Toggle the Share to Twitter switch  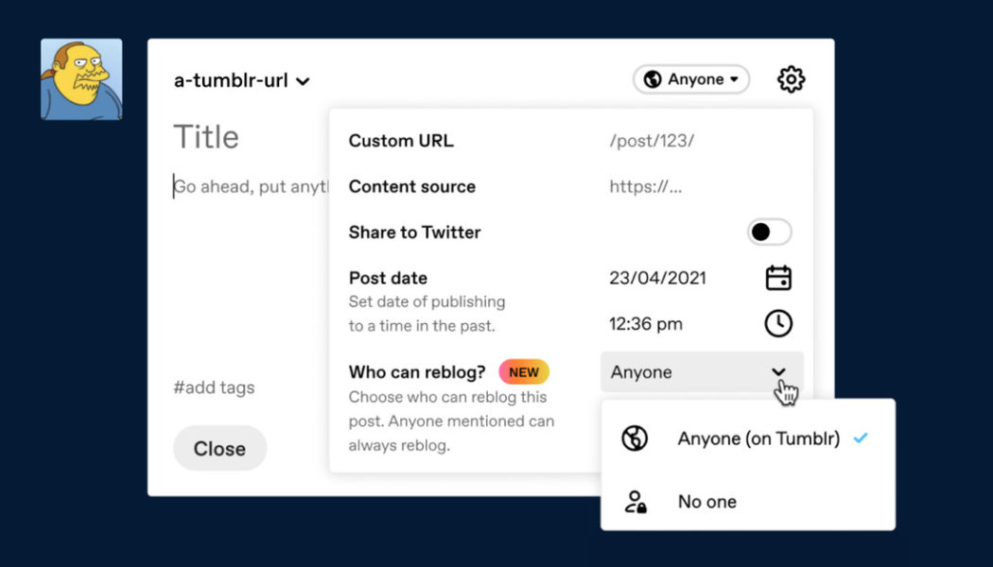click(x=769, y=232)
